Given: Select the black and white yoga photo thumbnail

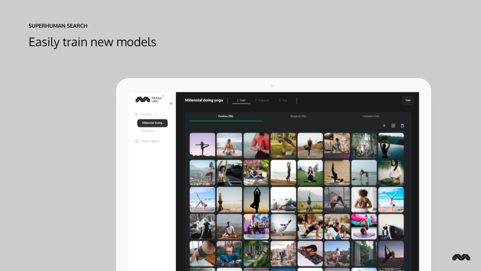Looking at the screenshot, I should coord(202,227).
